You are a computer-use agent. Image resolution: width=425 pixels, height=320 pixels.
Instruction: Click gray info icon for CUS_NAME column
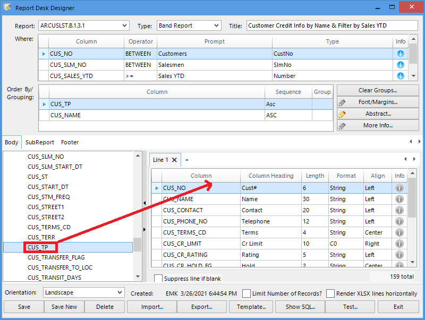(399, 199)
